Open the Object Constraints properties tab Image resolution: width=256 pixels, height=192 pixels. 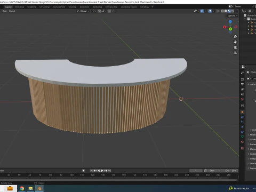point(242,132)
